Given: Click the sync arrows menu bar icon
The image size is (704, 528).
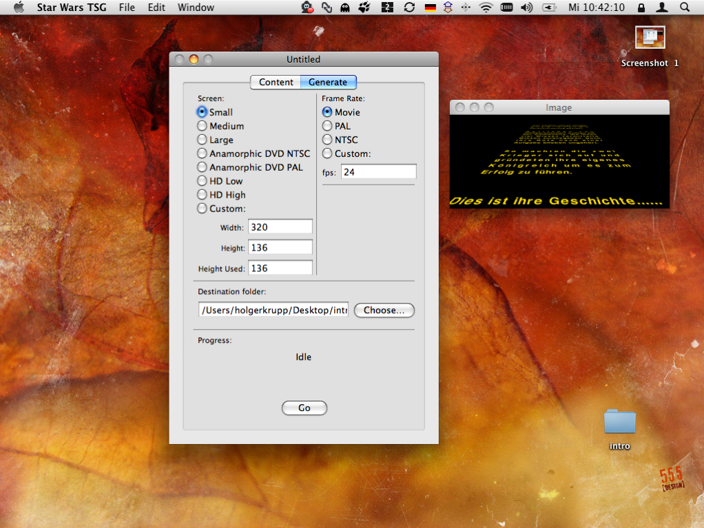Looking at the screenshot, I should (409, 7).
